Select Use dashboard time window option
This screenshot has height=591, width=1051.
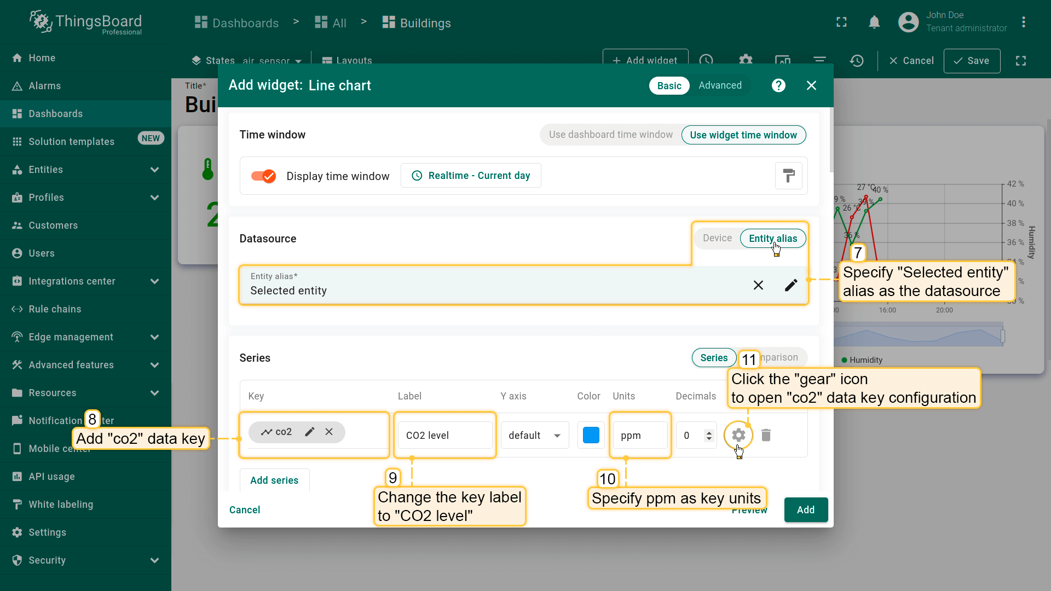[x=610, y=135]
